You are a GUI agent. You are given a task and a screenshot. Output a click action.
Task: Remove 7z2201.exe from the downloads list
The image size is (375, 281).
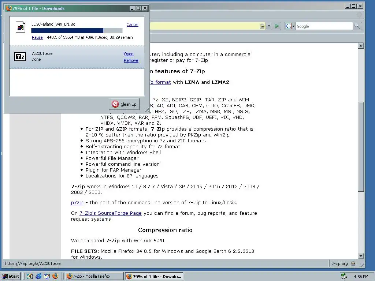[x=131, y=60]
